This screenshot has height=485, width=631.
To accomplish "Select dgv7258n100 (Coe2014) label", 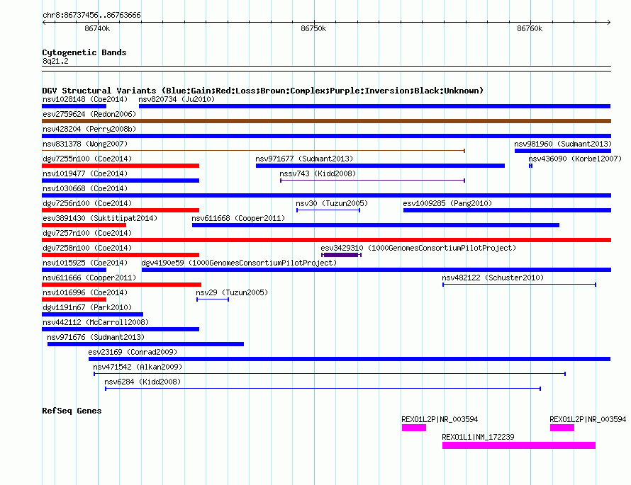I will 87,248.
